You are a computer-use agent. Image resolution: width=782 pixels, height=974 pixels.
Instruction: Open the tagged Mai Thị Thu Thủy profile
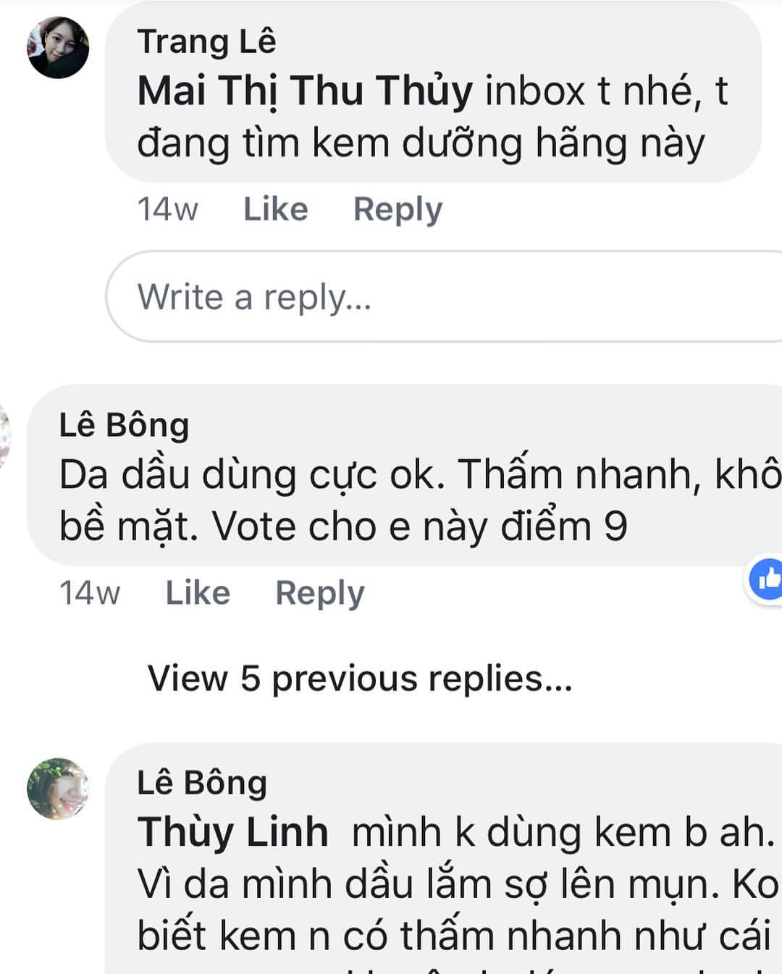(305, 91)
